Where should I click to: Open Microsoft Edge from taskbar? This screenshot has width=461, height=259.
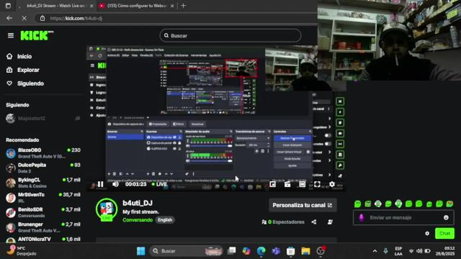(261, 251)
